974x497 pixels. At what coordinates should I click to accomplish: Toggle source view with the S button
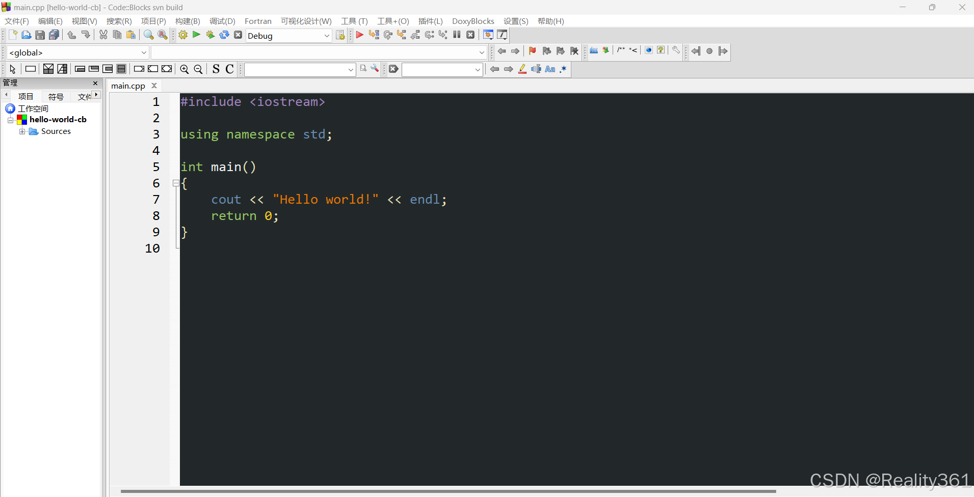tap(216, 69)
